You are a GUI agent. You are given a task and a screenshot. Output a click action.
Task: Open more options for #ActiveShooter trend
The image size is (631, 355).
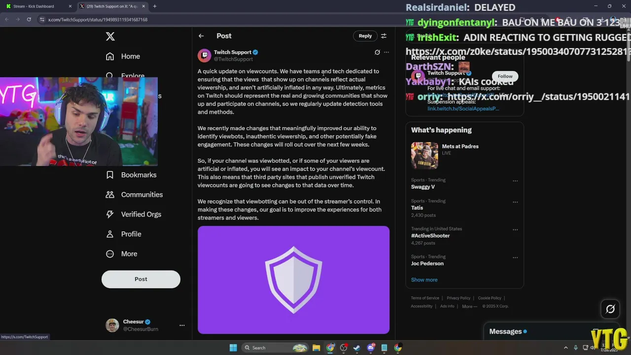(515, 230)
